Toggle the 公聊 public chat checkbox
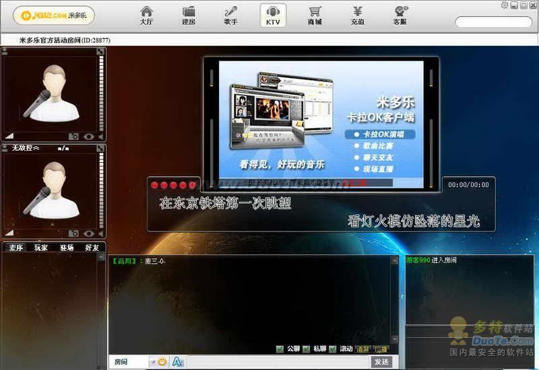This screenshot has width=539, height=370. [x=280, y=349]
